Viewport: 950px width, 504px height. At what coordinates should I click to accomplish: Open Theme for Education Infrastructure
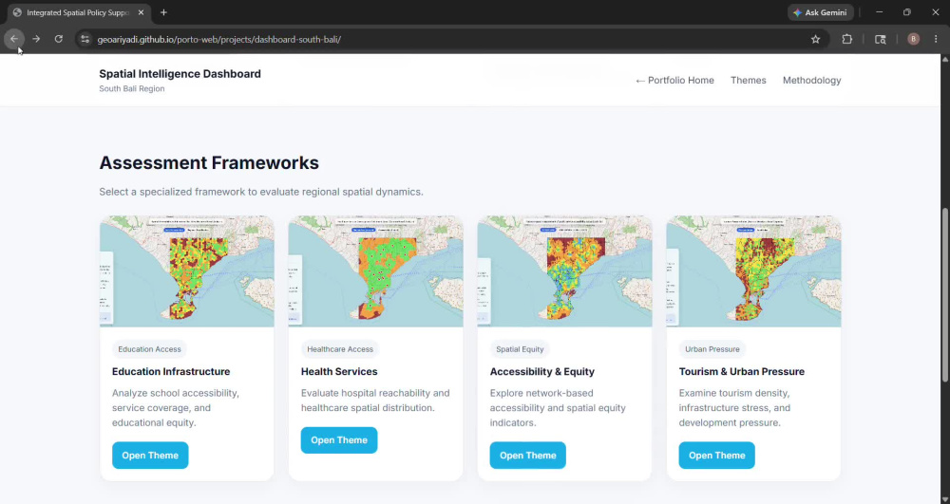[150, 455]
